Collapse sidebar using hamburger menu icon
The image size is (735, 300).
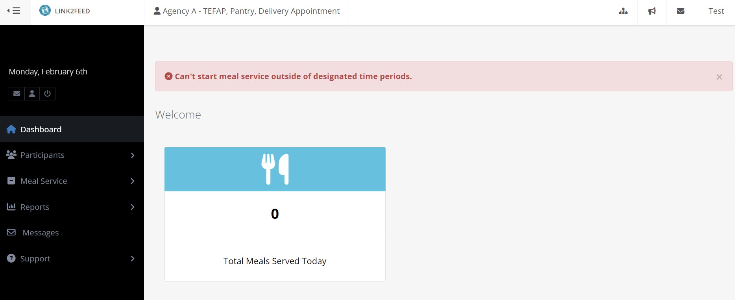(x=14, y=11)
